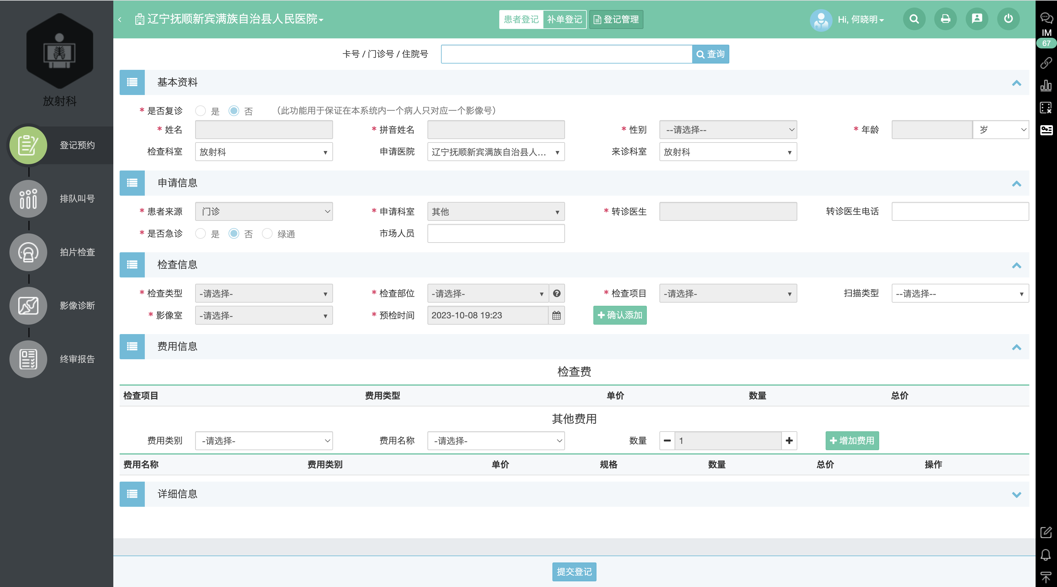Open the 检查类型 dropdown
1057x587 pixels.
coord(264,293)
